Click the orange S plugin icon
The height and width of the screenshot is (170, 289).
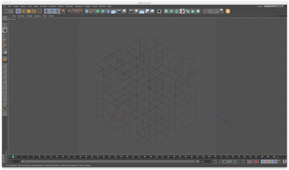click(x=228, y=11)
